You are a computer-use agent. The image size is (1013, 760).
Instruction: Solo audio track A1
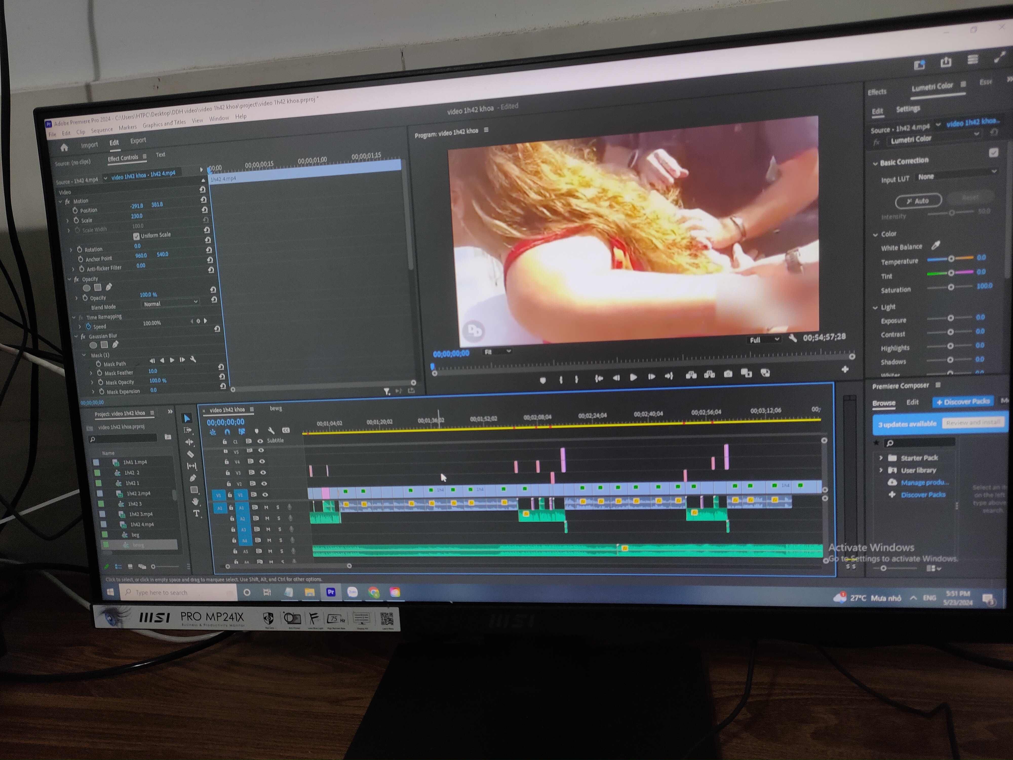point(278,507)
